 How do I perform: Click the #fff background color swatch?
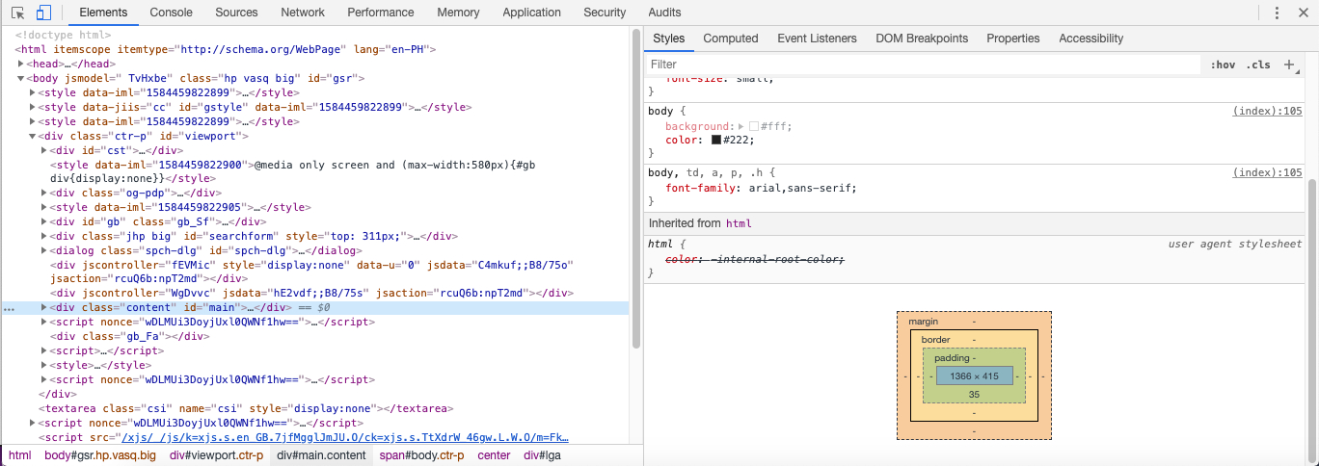click(754, 126)
